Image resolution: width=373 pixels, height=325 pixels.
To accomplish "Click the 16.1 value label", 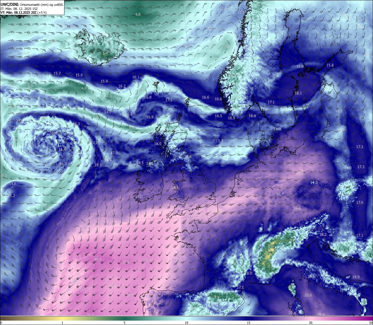I will (136, 77).
